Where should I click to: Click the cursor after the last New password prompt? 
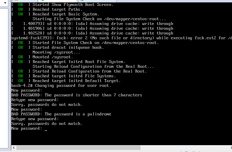(x=46, y=129)
